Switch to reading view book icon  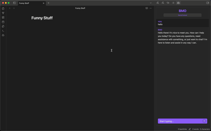147,8
